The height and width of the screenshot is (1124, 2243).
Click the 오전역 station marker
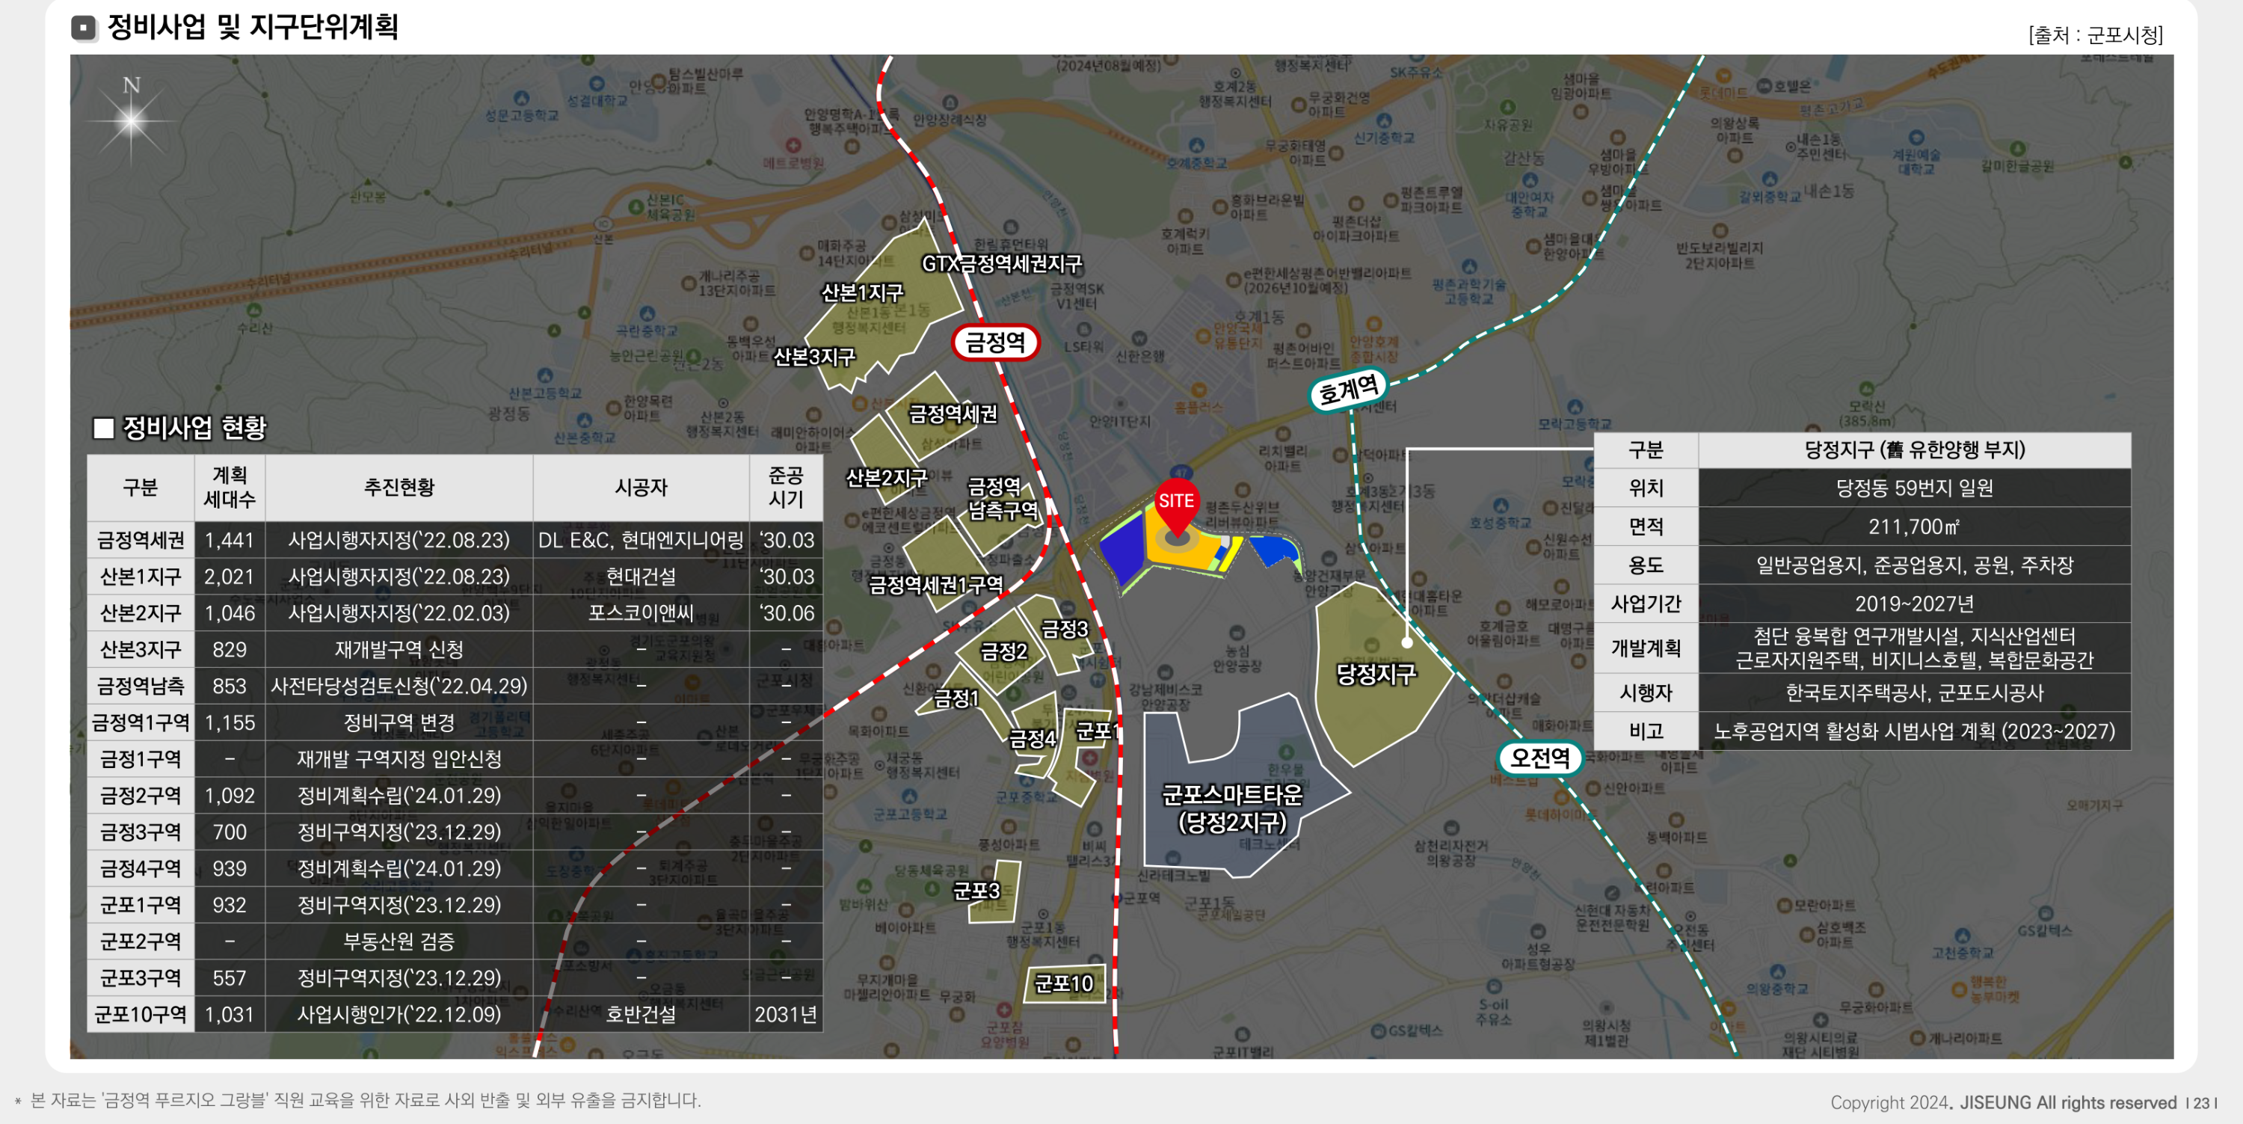pos(1539,758)
